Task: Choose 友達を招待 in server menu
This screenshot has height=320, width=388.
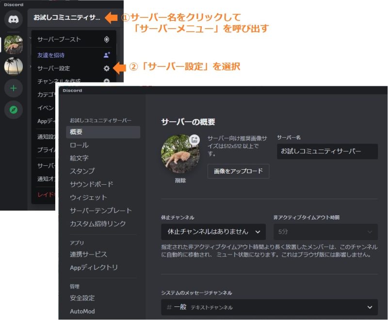Action: pyautogui.click(x=74, y=55)
